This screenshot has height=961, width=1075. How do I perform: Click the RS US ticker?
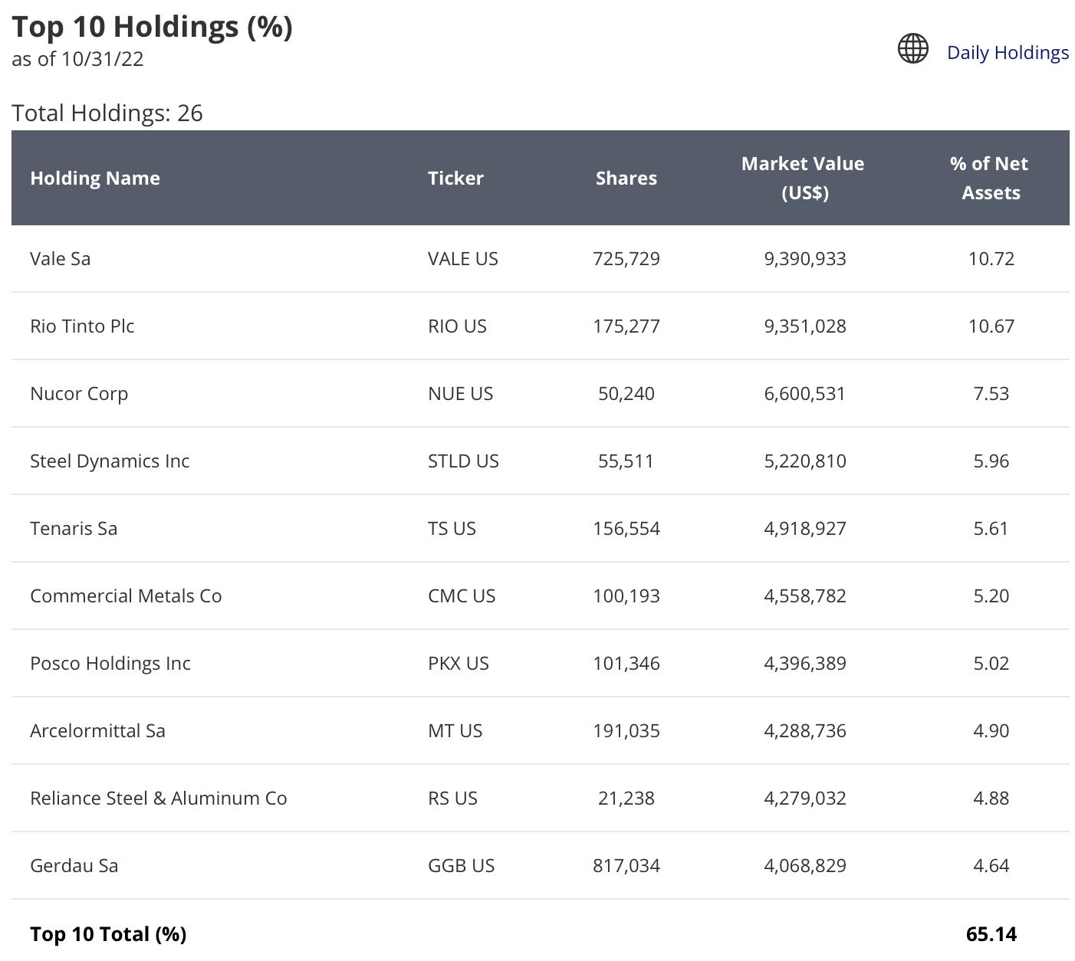coord(452,798)
